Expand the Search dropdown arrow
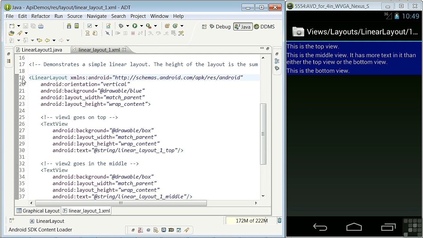 point(26,33)
